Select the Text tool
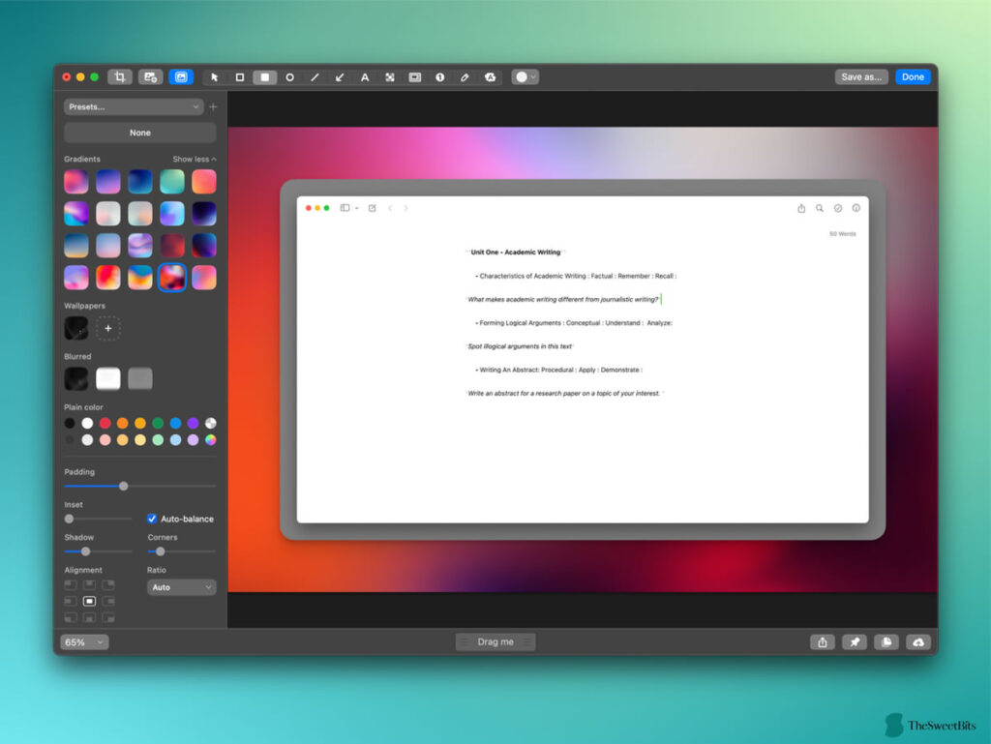Screen dimensions: 991x744 pyautogui.click(x=364, y=76)
